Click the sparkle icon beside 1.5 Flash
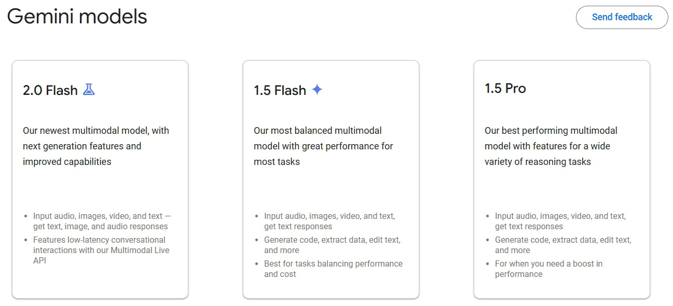The image size is (673, 306). click(x=317, y=90)
